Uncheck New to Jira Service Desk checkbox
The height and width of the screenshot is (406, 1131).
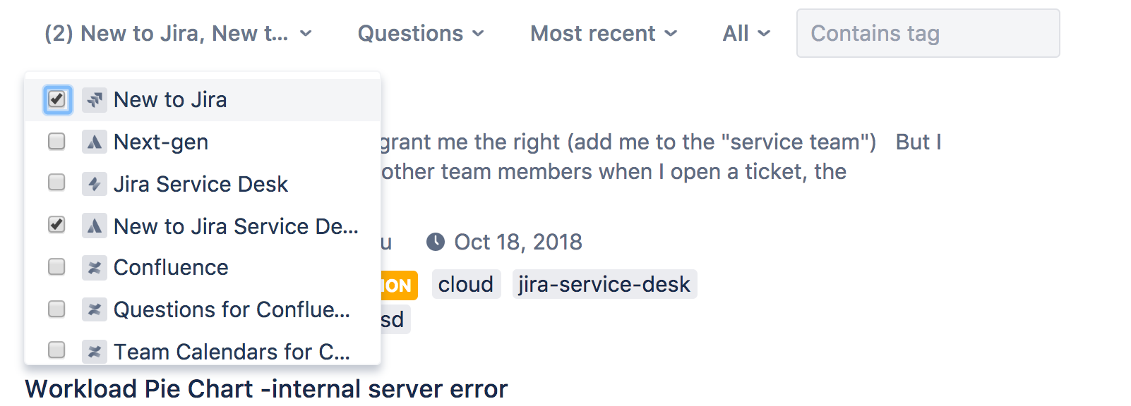[x=56, y=225]
